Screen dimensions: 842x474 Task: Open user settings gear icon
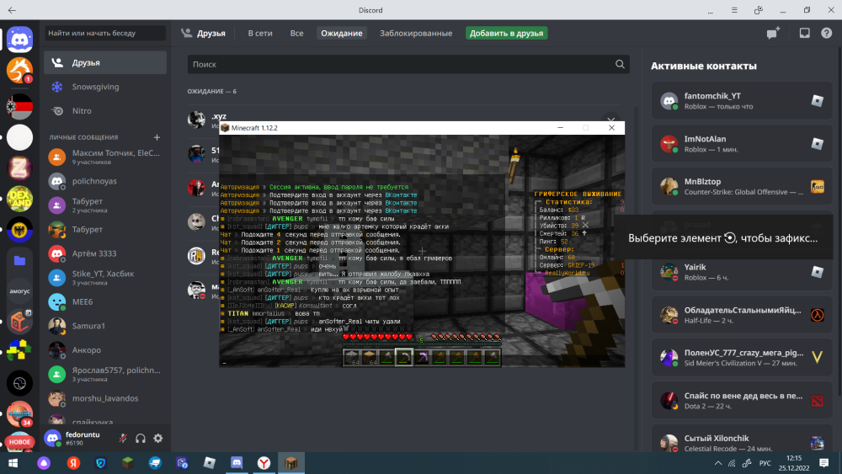(158, 439)
